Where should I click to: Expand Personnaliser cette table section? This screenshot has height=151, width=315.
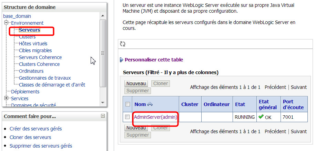coord(122,60)
